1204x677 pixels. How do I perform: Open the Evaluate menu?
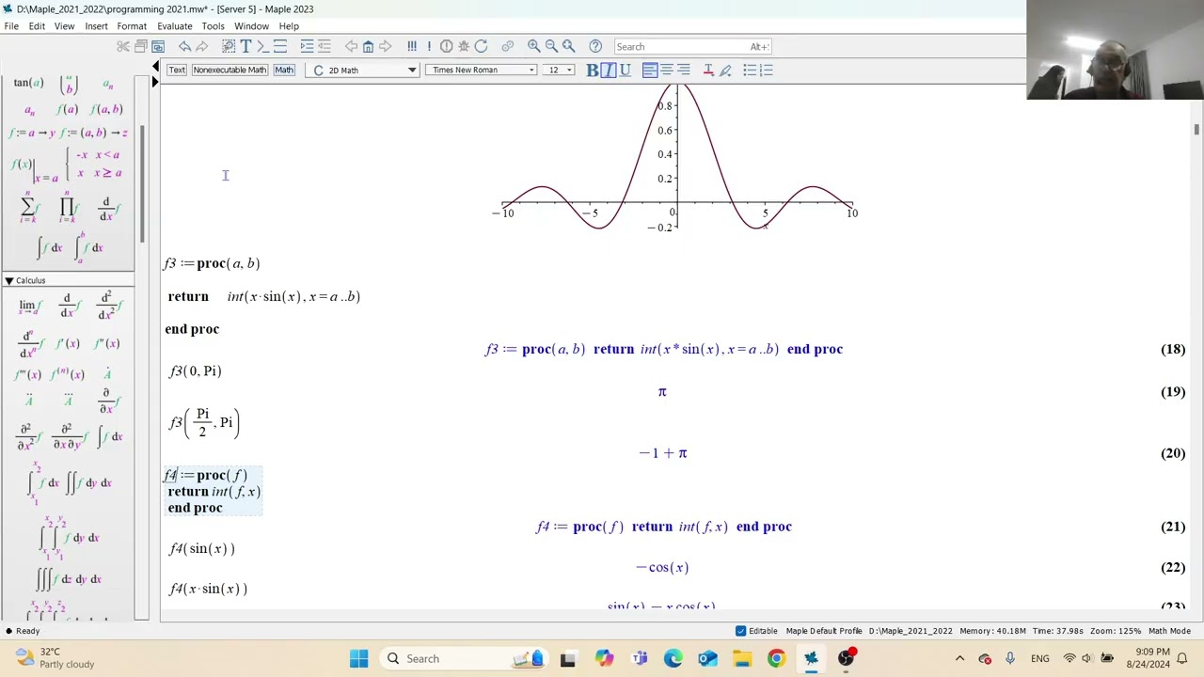(x=174, y=25)
